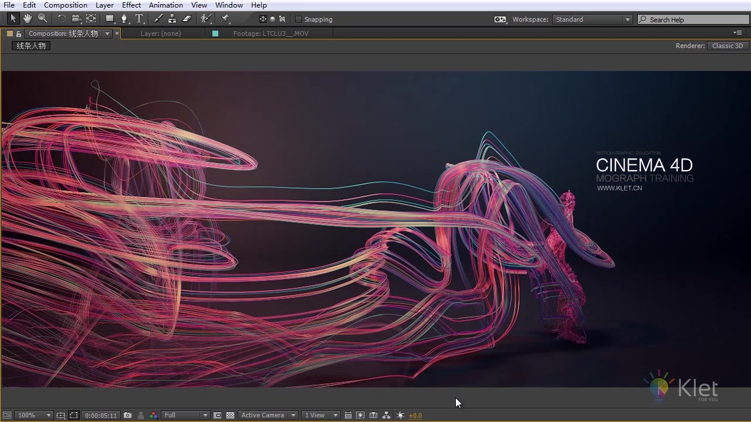Toggle the composition viewer lock icon

19,33
